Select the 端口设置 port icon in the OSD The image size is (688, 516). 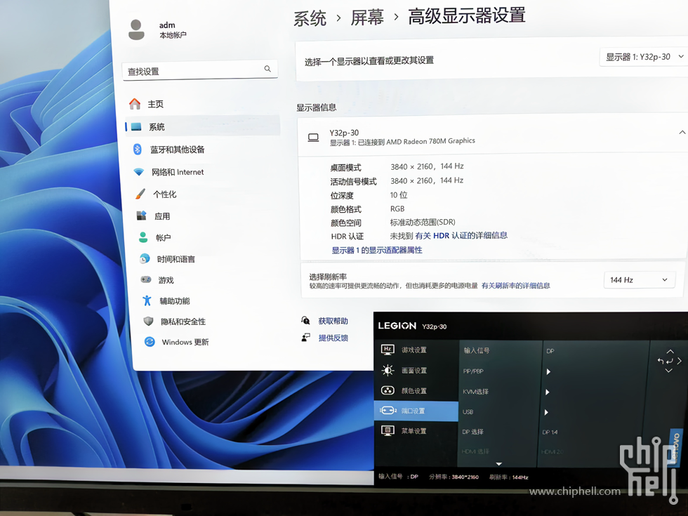(x=388, y=410)
